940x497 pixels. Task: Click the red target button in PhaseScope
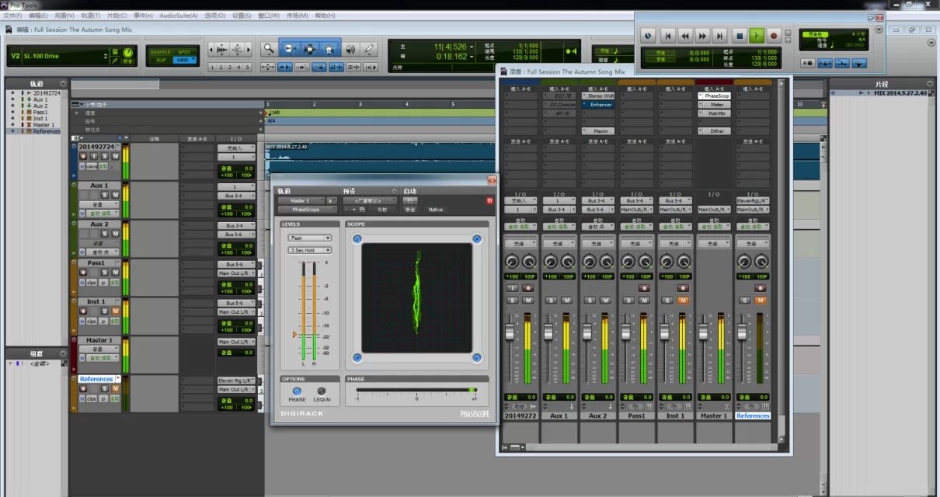(x=489, y=201)
